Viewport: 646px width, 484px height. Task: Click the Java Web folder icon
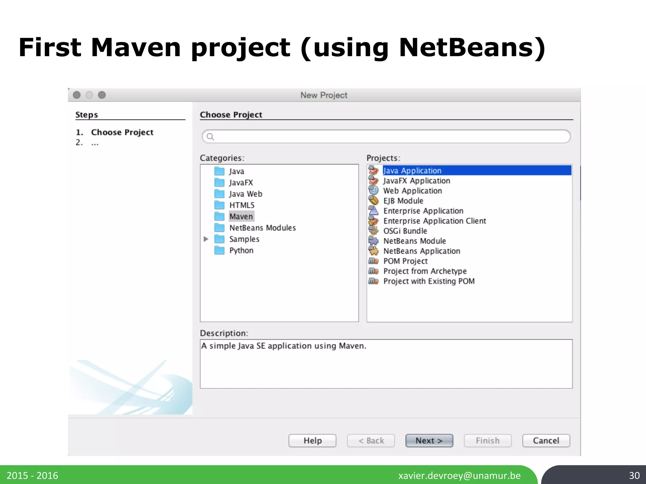pos(219,194)
